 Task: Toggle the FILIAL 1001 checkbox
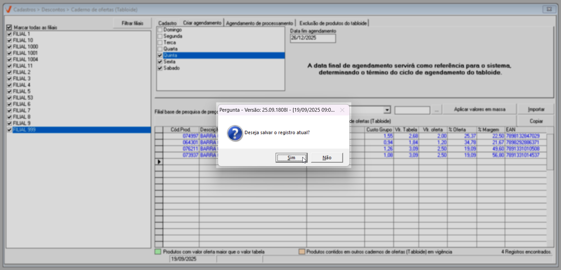[x=9, y=53]
